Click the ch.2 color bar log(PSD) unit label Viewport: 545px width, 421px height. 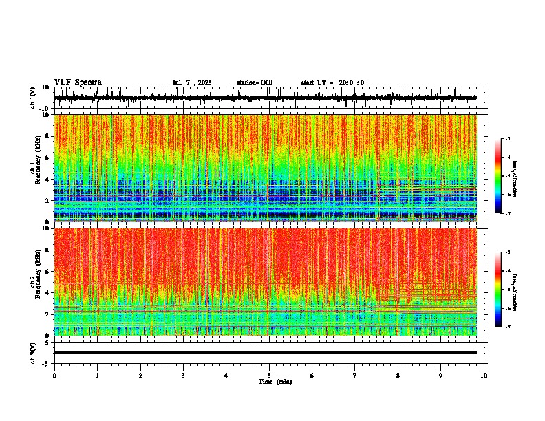coord(515,292)
